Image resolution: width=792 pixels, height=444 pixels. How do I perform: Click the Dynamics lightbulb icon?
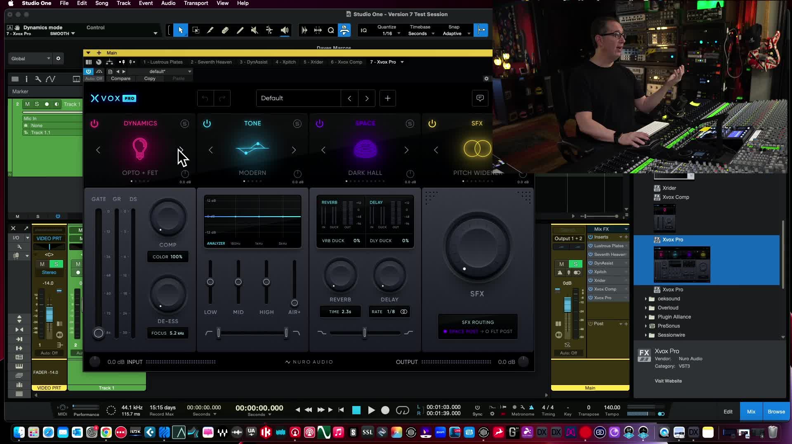coord(140,149)
